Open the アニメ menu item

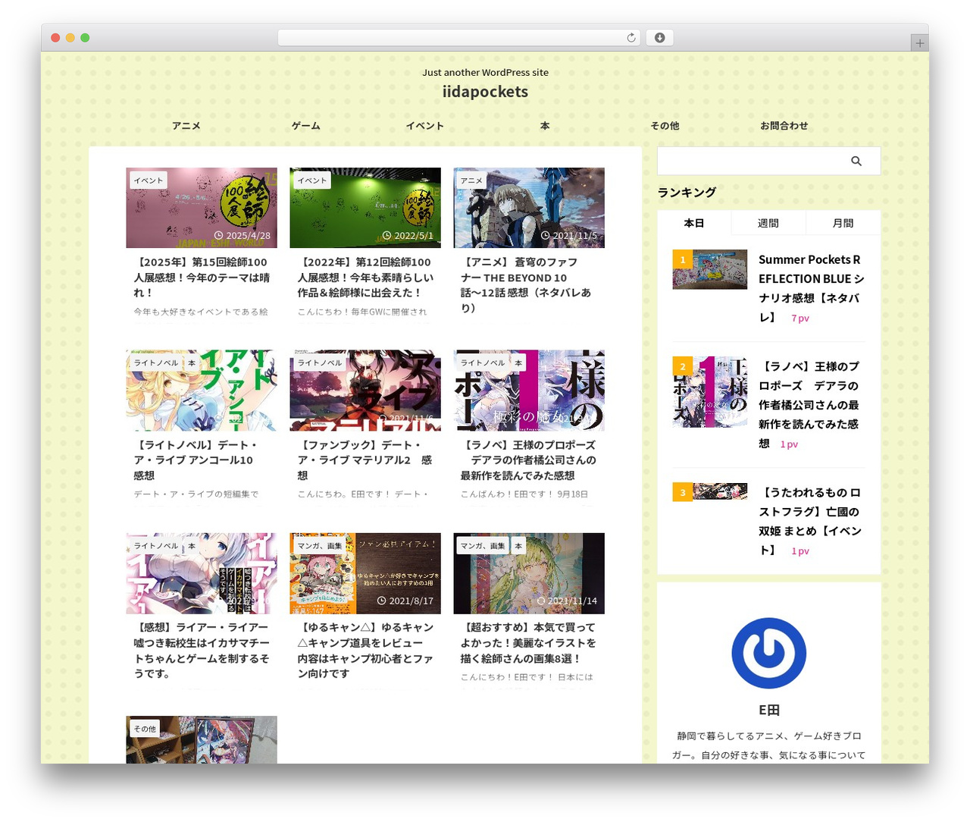pos(186,126)
